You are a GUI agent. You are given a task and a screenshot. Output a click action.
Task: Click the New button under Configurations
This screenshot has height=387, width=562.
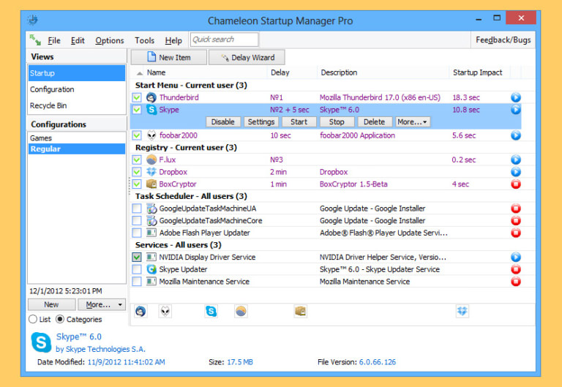tap(52, 304)
